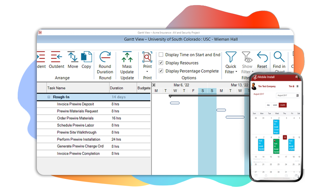Image resolution: width=315 pixels, height=189 pixels.
Task: Click the partially visible Indent icon
Action: (x=41, y=57)
